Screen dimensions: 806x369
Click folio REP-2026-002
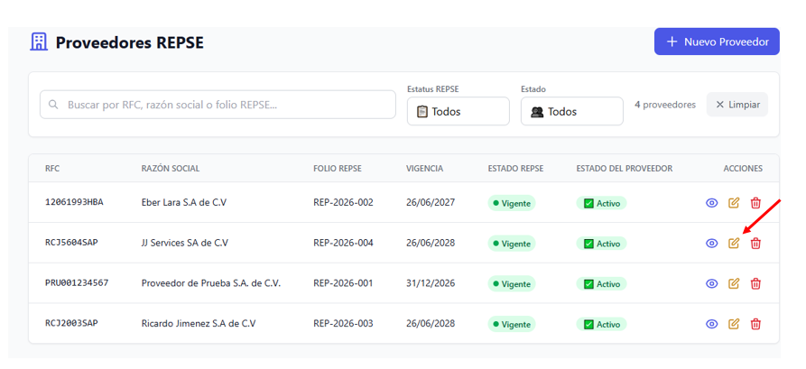coord(343,202)
